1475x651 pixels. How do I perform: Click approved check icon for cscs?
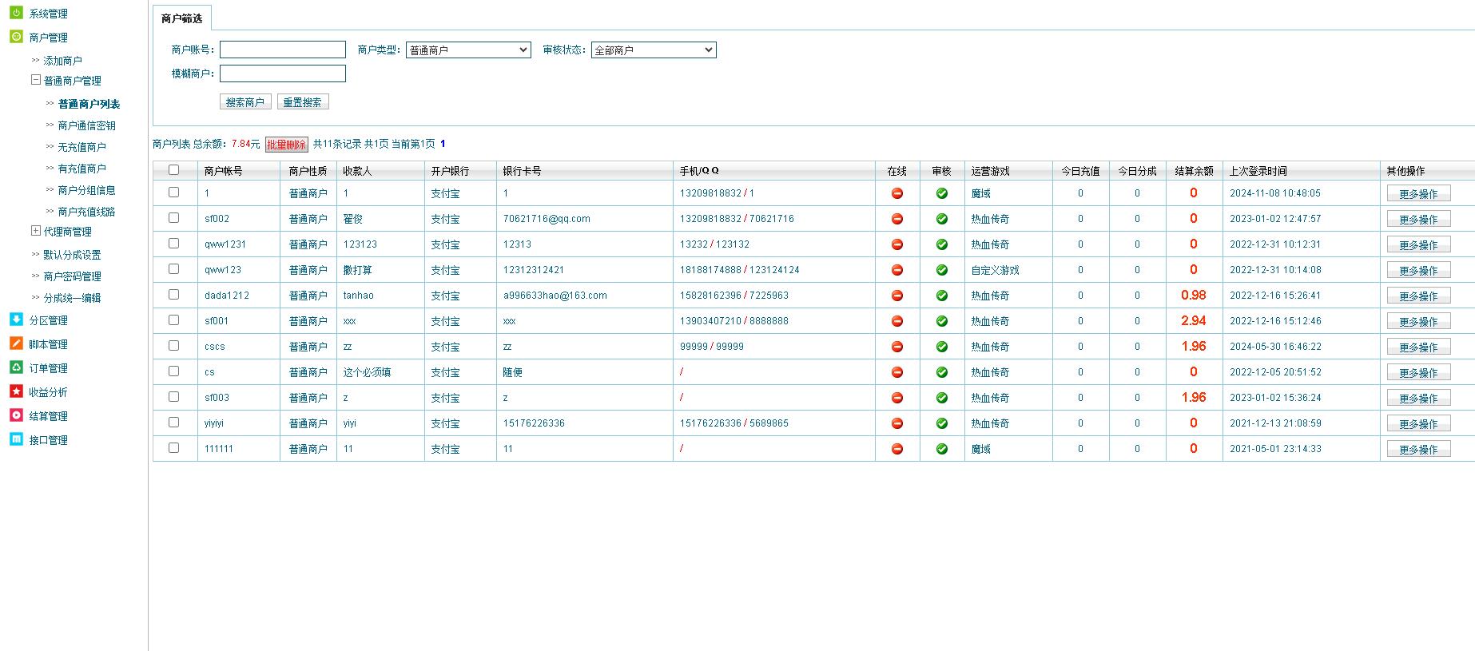click(942, 347)
